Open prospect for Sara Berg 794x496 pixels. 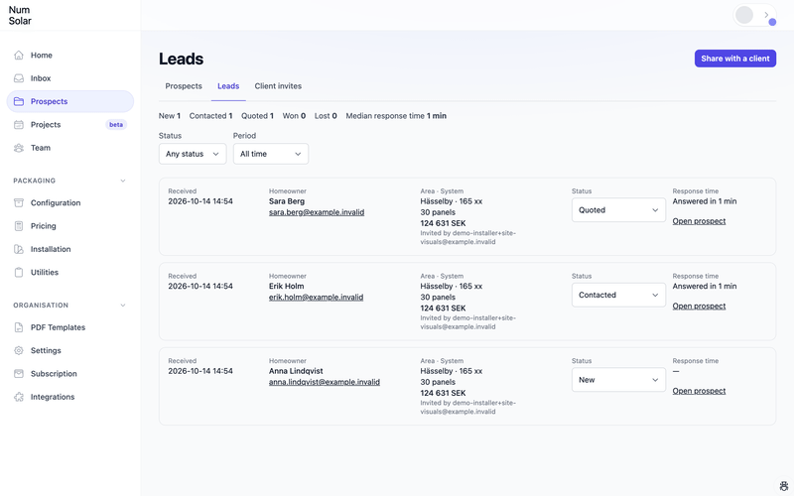pyautogui.click(x=699, y=221)
